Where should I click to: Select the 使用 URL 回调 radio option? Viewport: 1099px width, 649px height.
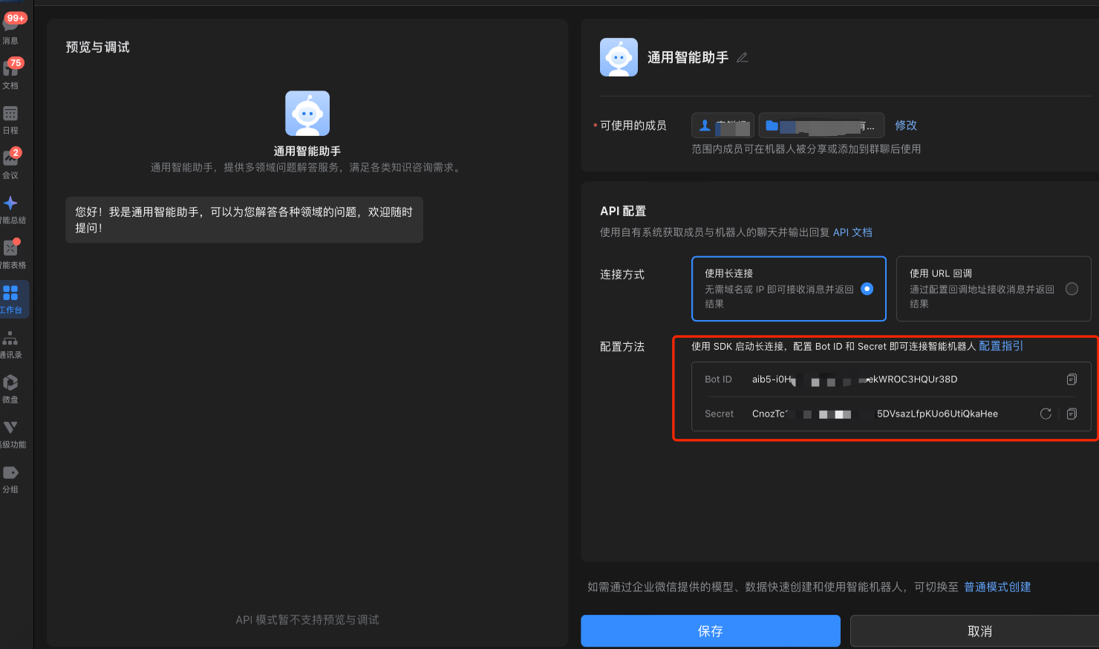tap(1072, 289)
